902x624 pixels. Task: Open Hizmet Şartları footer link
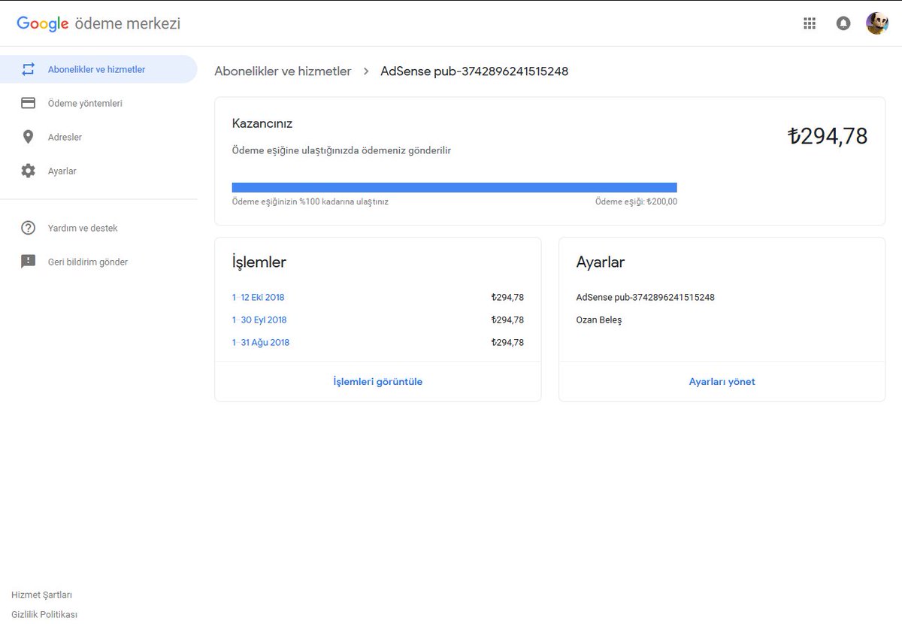coord(42,595)
